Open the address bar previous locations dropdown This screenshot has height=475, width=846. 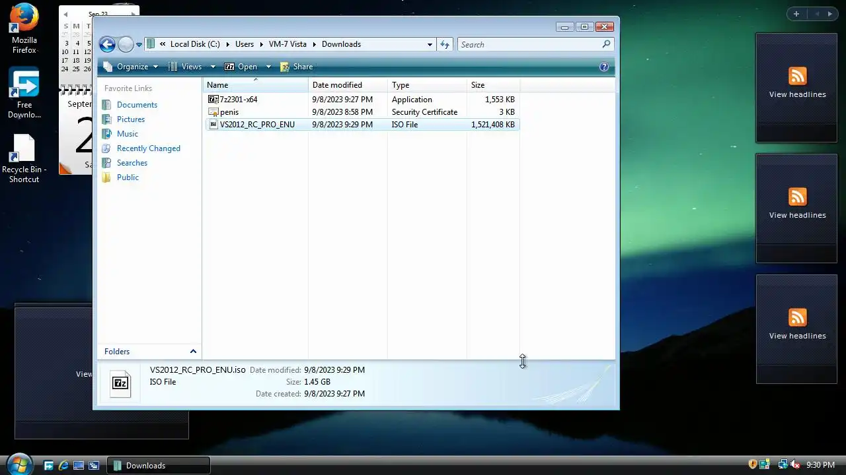pos(430,44)
